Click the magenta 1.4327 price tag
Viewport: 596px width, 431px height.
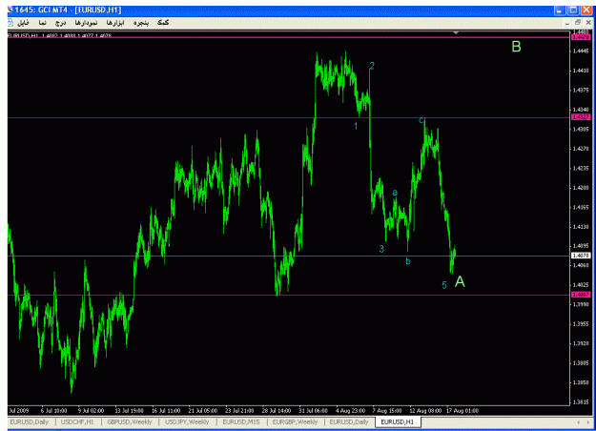coord(581,117)
